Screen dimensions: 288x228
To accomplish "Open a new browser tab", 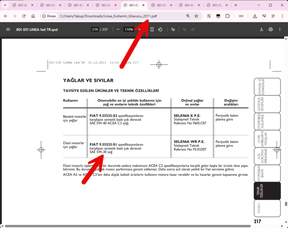I will pyautogui.click(x=236, y=5).
